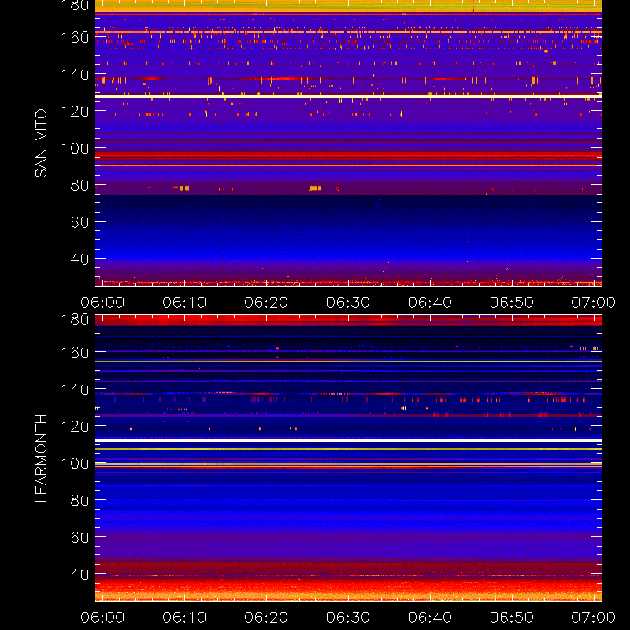The height and width of the screenshot is (630, 630).
Task: Select 60 label on San Vito frequency axis
Action: (80, 222)
